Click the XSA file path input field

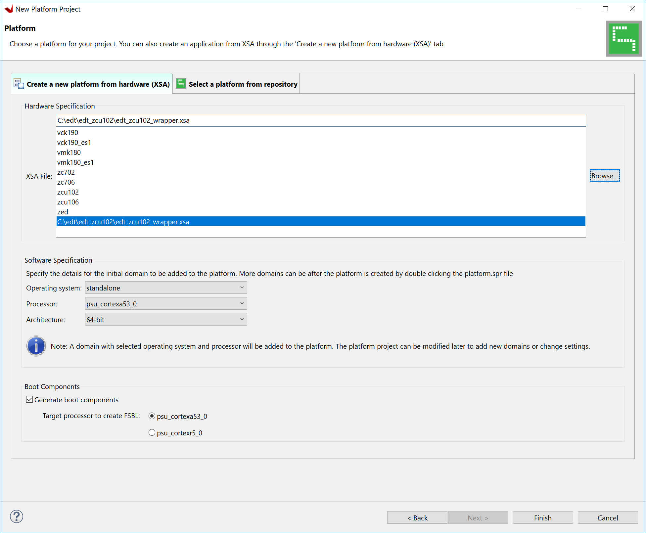(x=321, y=120)
